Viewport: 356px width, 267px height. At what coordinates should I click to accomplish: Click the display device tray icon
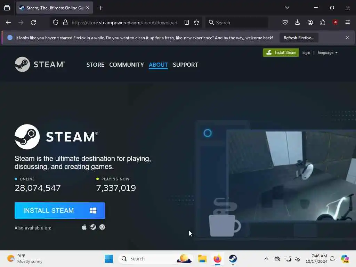point(288,259)
